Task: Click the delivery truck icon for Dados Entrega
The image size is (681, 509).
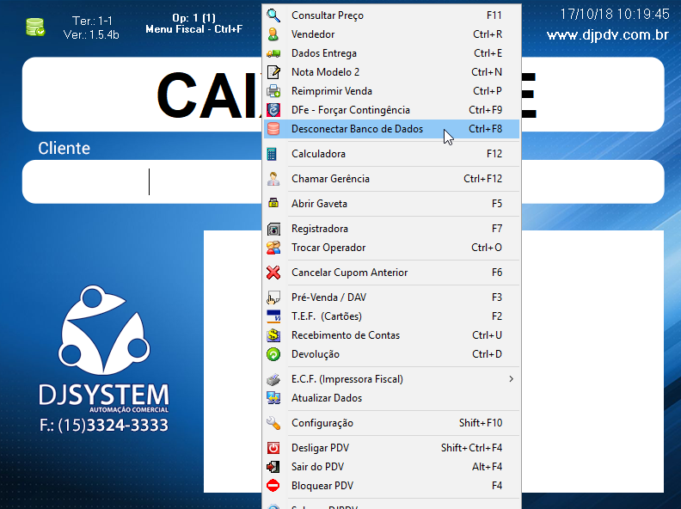Action: (x=273, y=53)
